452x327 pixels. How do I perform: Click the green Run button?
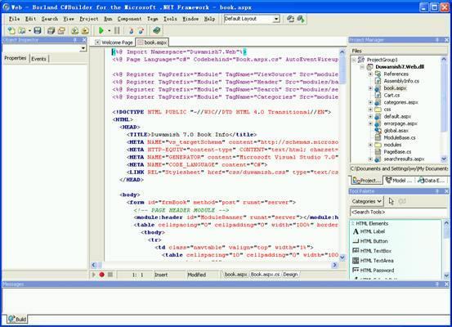pos(101,30)
